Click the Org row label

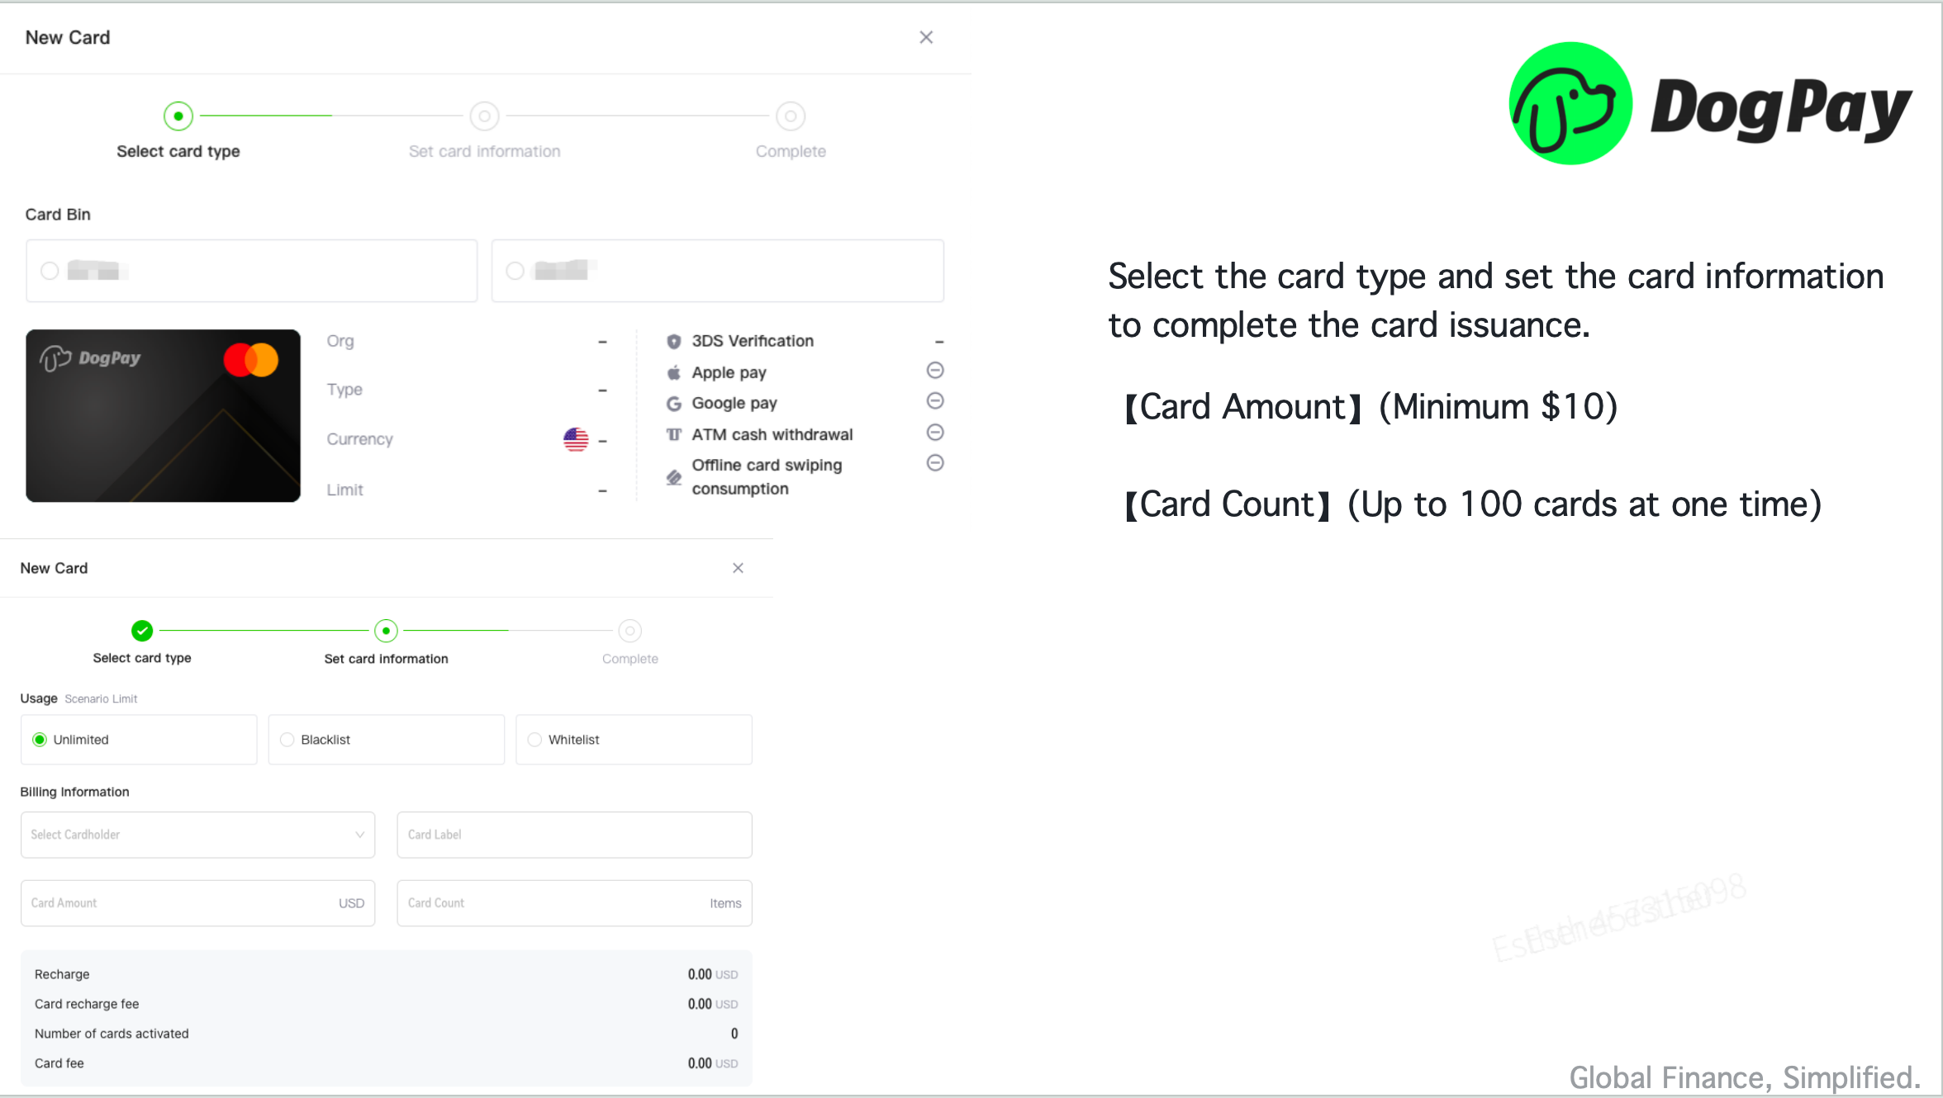(340, 341)
